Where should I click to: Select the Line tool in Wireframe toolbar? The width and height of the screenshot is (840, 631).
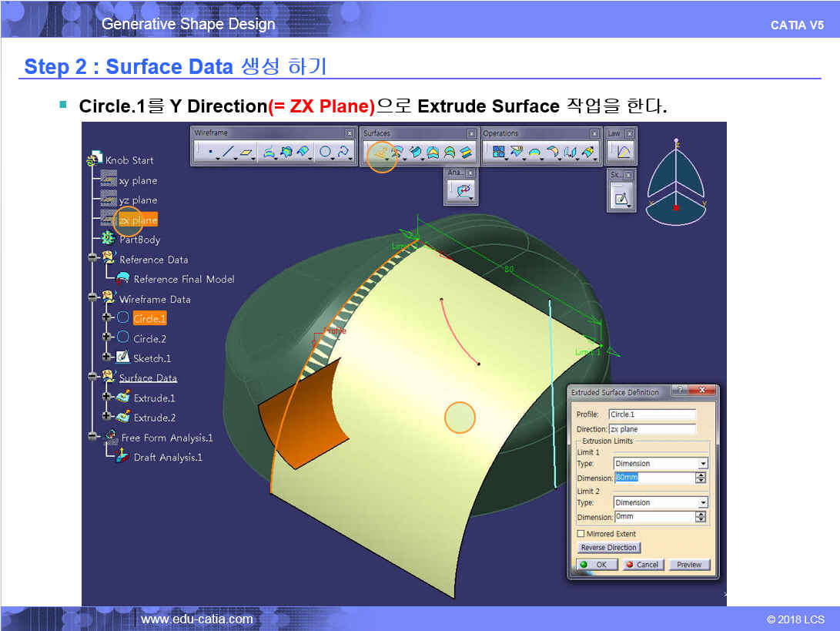click(x=227, y=153)
